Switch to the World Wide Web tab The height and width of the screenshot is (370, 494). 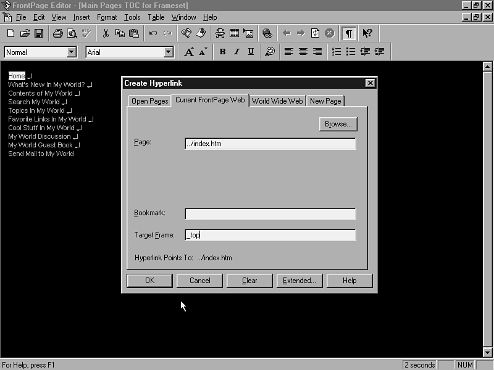[277, 101]
